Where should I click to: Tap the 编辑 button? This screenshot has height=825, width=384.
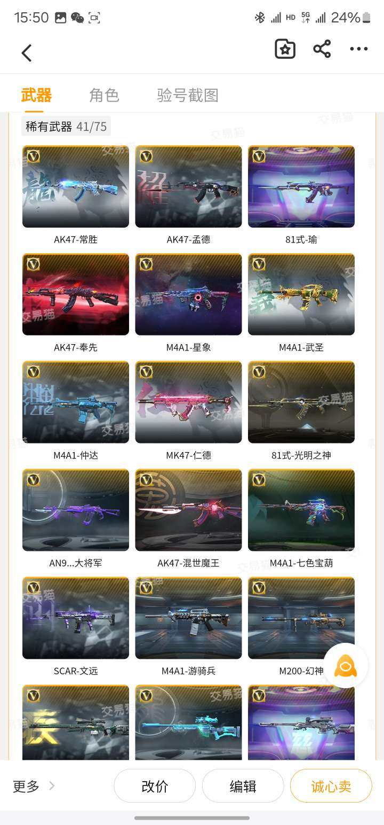click(x=243, y=785)
